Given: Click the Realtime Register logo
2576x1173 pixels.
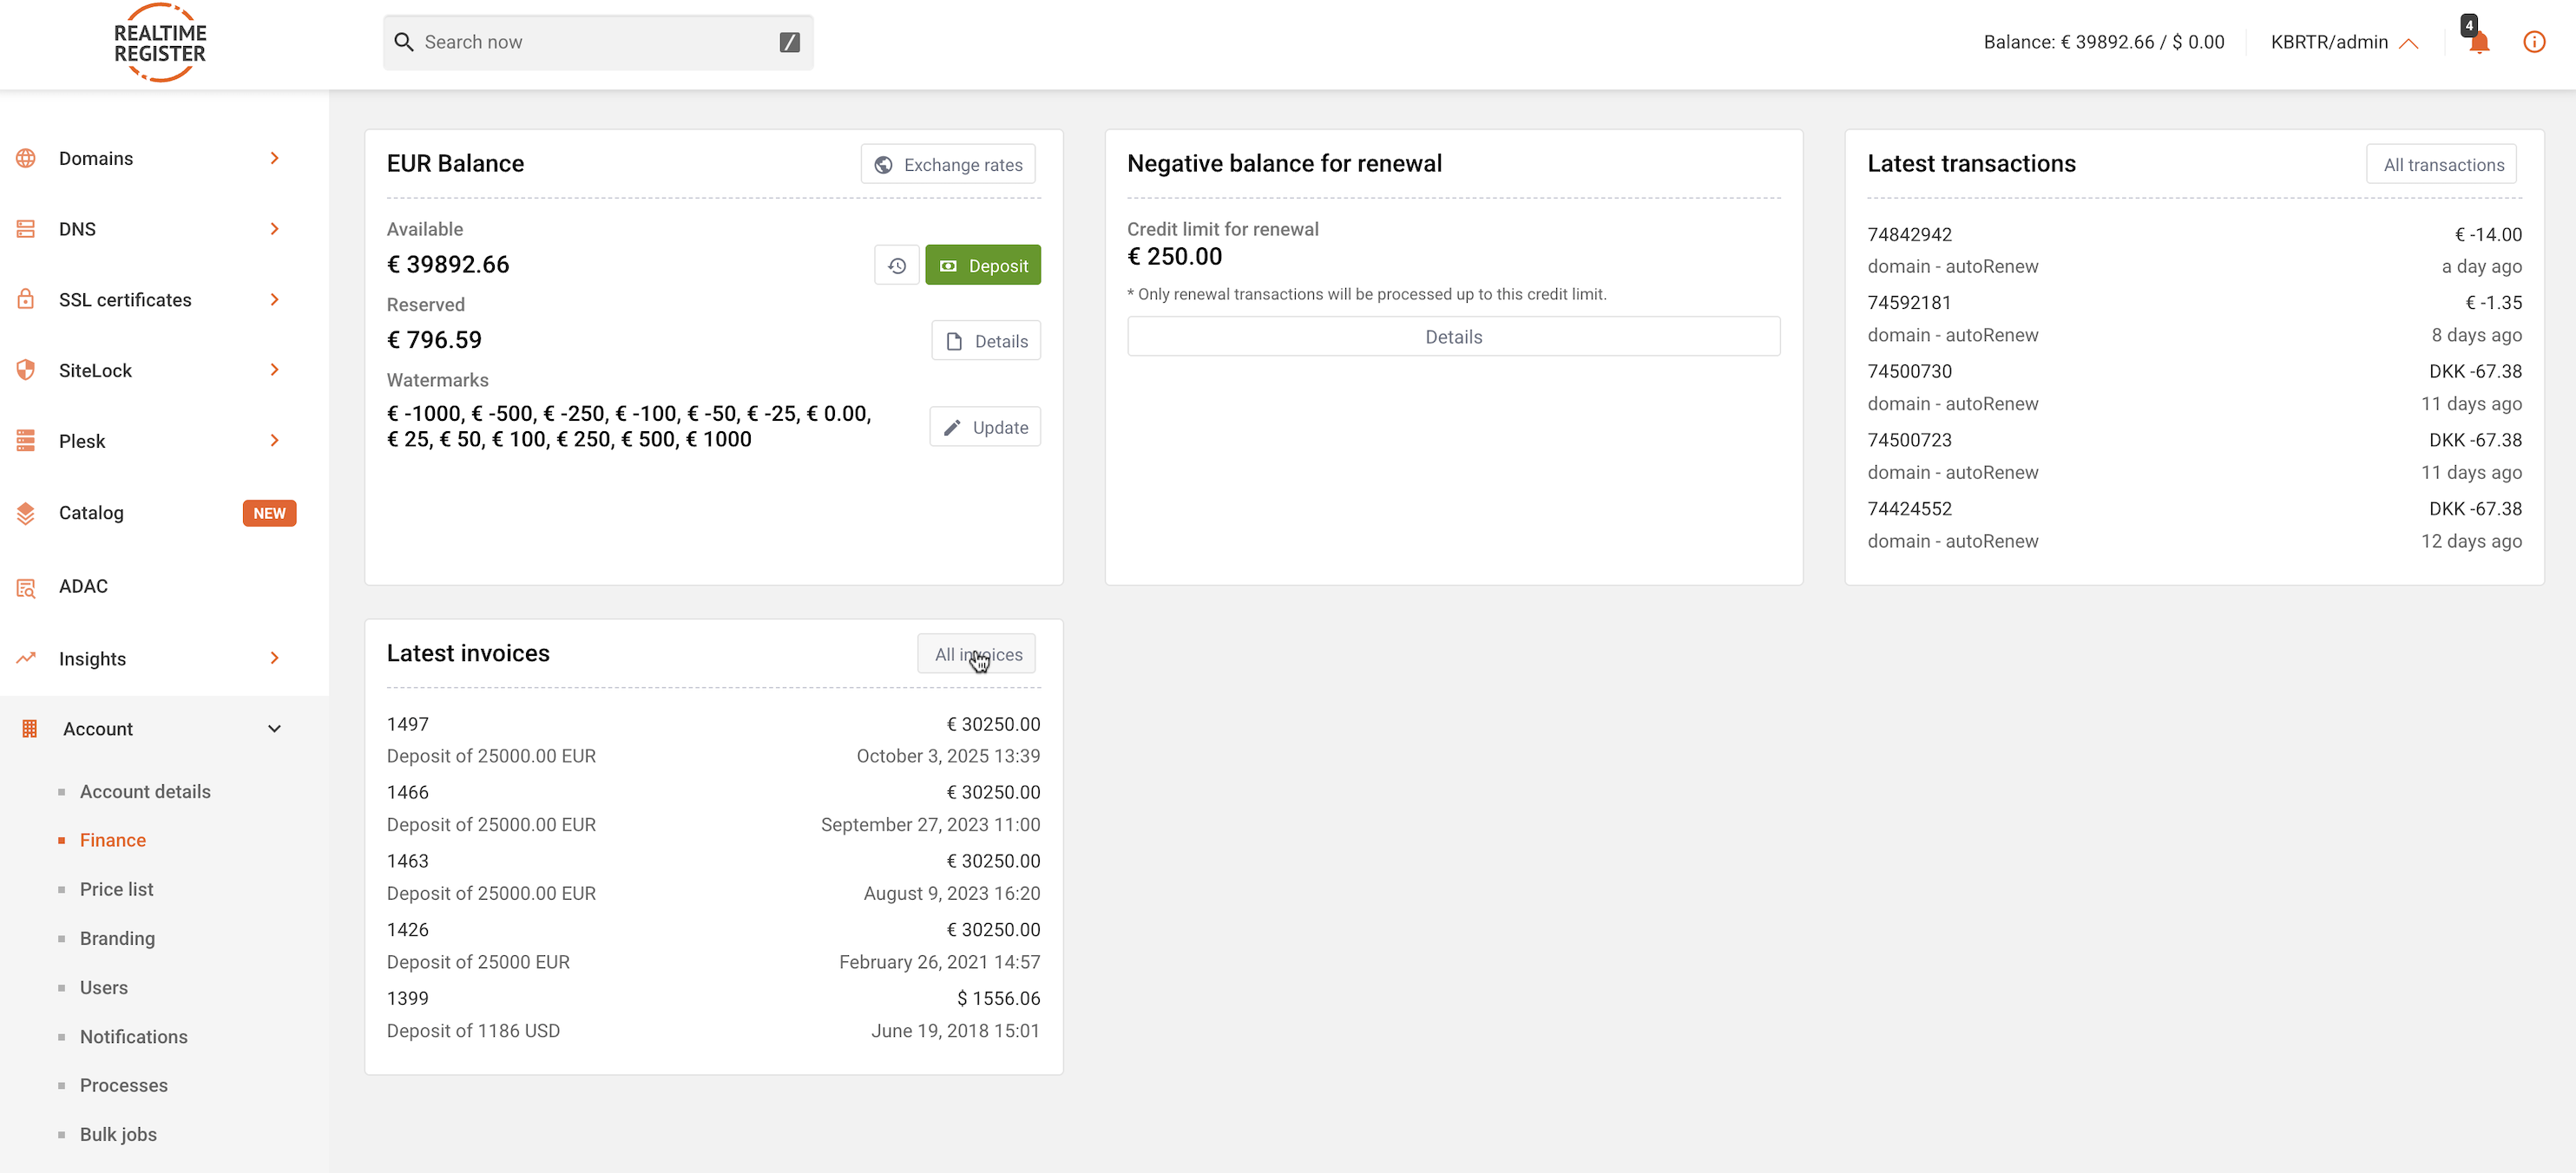Looking at the screenshot, I should [x=160, y=42].
